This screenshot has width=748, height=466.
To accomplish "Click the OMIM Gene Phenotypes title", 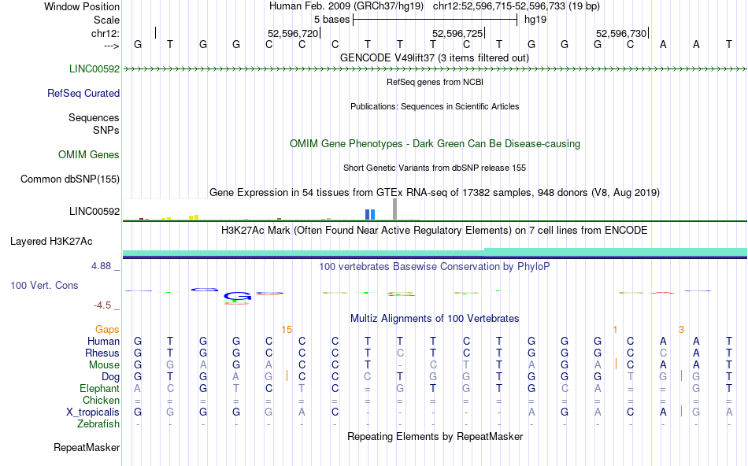I will [x=435, y=143].
